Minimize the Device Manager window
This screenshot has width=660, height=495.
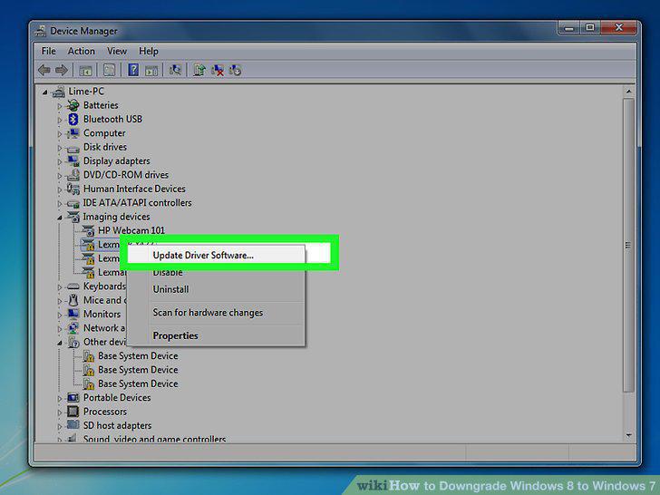click(569, 27)
